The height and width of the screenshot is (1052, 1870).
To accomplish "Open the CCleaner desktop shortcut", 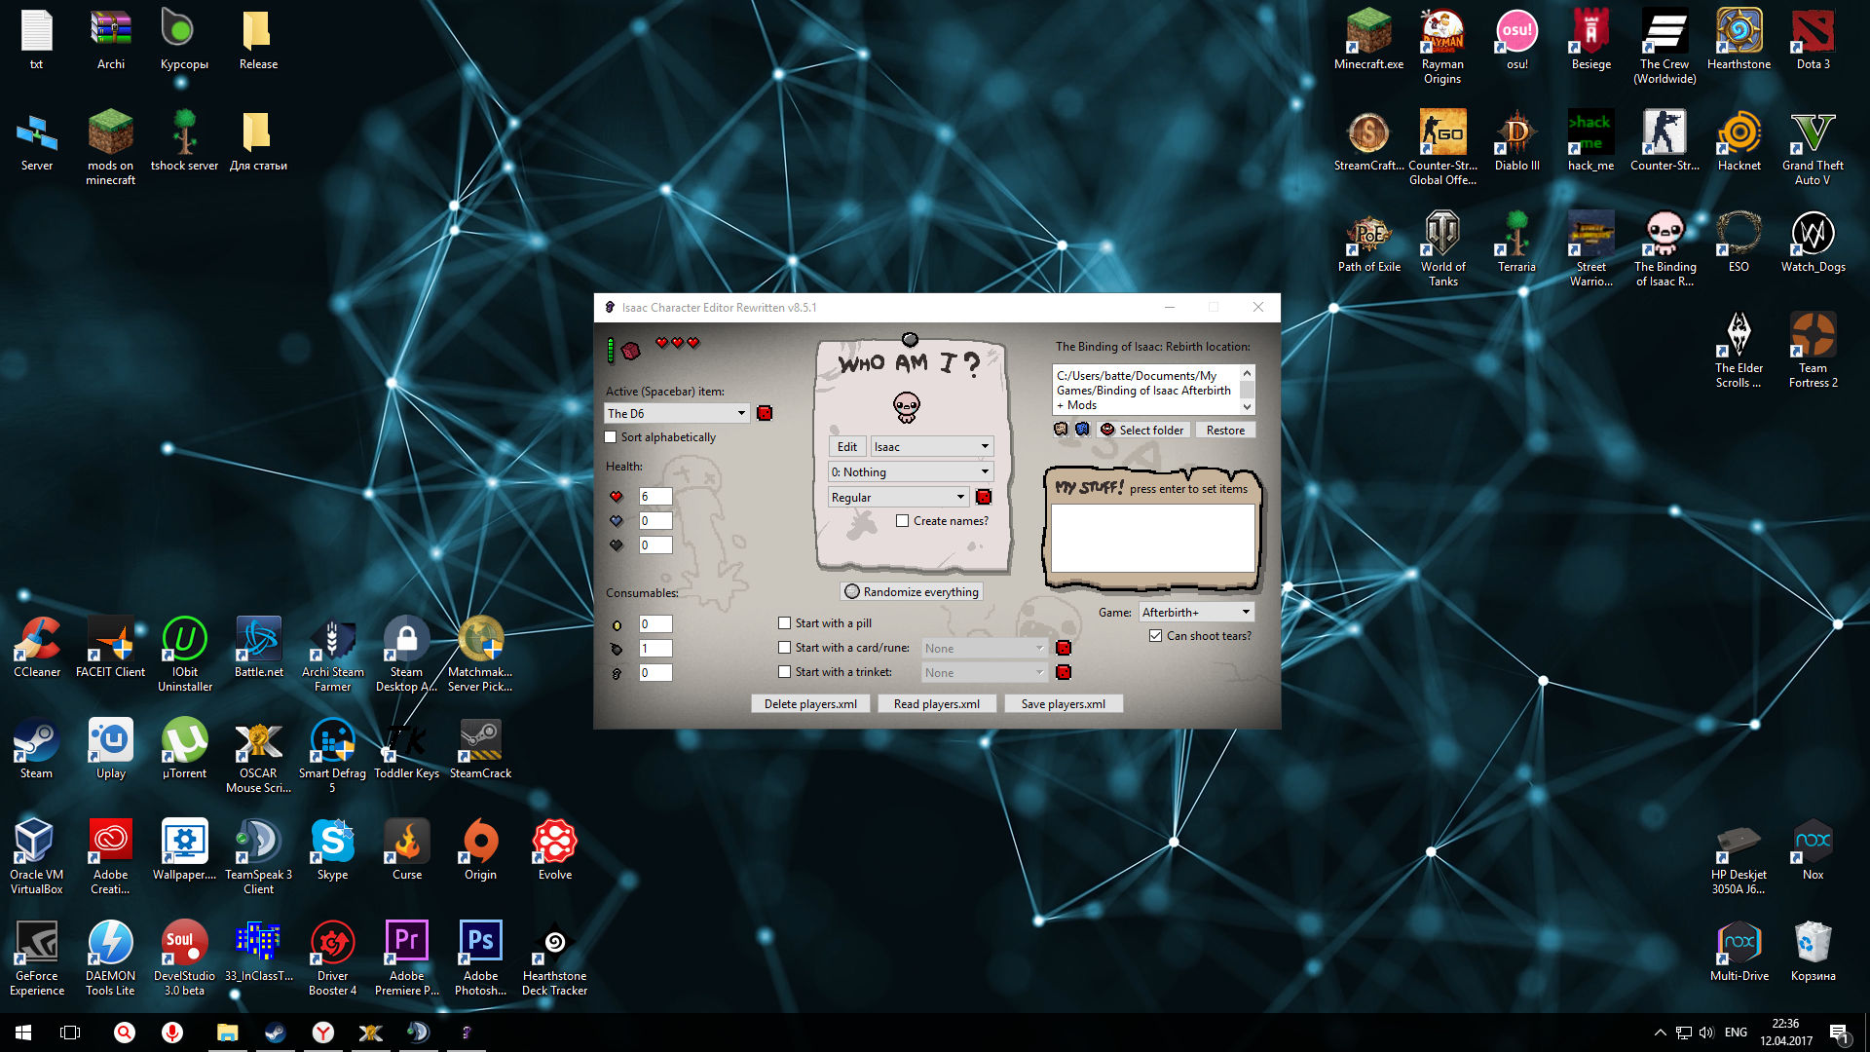I will point(36,648).
